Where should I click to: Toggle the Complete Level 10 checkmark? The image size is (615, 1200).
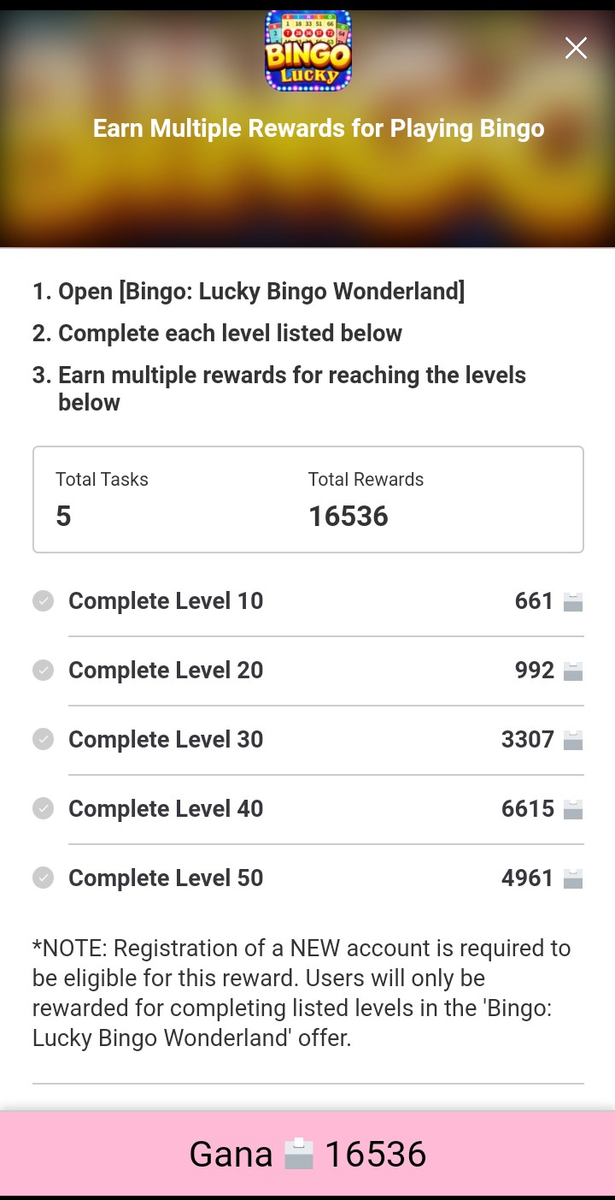coord(43,601)
